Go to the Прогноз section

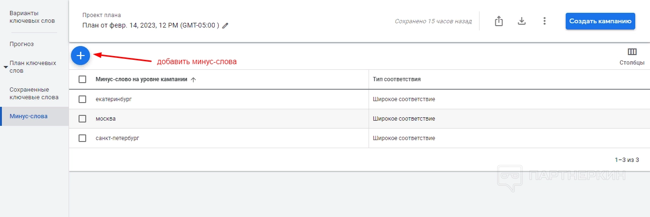(x=21, y=44)
